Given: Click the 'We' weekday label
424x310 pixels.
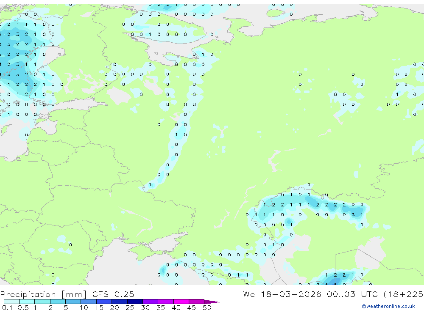Looking at the screenshot, I should point(249,294).
